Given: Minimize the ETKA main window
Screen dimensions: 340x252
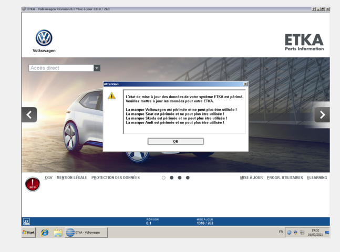Looking at the screenshot, I should [x=318, y=9].
